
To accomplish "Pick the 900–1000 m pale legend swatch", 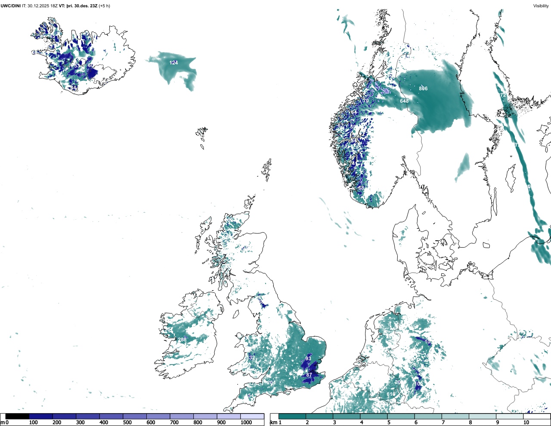I will click(229, 416).
